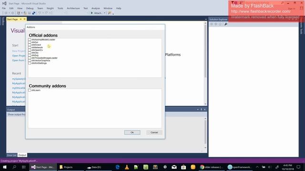305x171 pixels.
Task: Expand the New Project icon dropdown arrow
Action: [22, 13]
